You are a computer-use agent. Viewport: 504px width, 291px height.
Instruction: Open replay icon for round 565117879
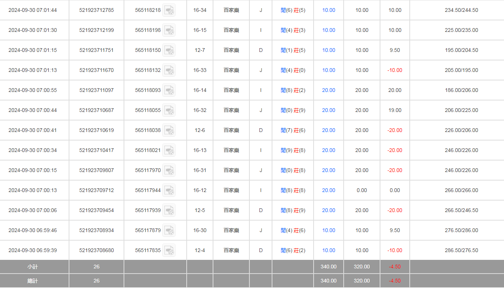coord(169,231)
